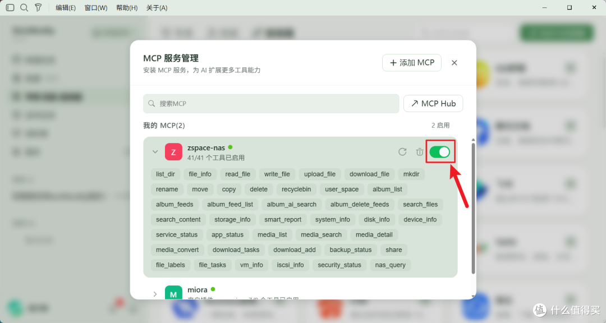Image resolution: width=606 pixels, height=323 pixels.
Task: Select the file_labels tool tag
Action: point(171,265)
